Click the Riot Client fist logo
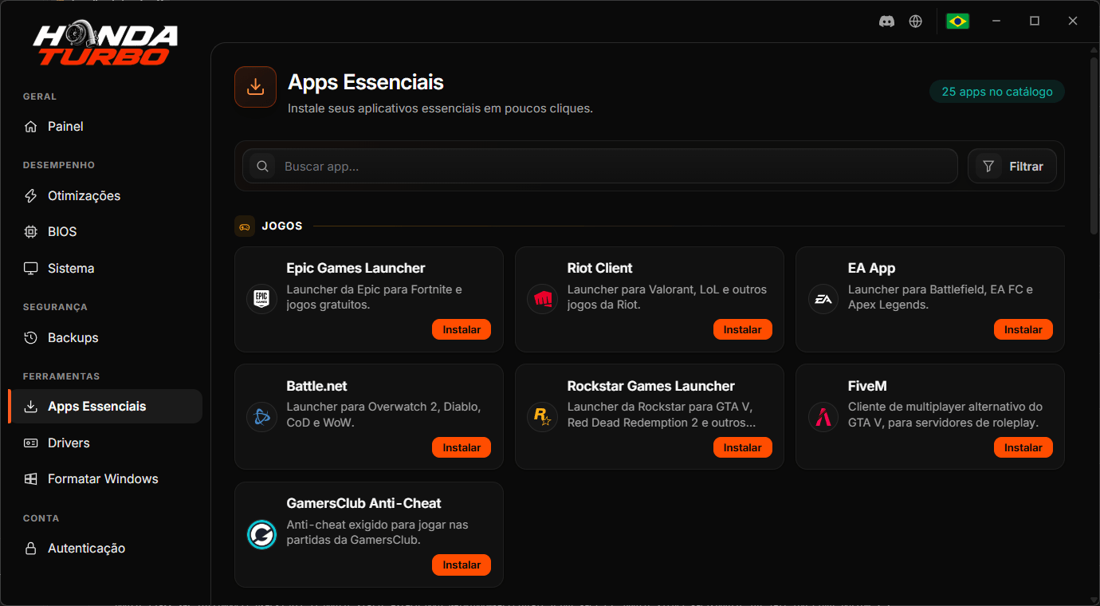The image size is (1100, 606). (543, 299)
